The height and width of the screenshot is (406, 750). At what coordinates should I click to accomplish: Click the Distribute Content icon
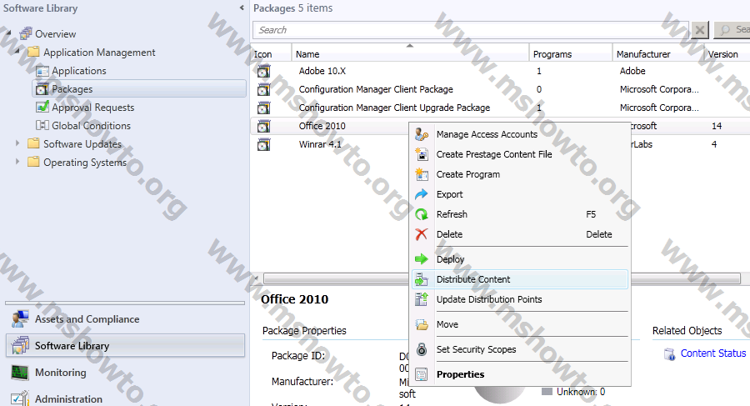pos(422,279)
